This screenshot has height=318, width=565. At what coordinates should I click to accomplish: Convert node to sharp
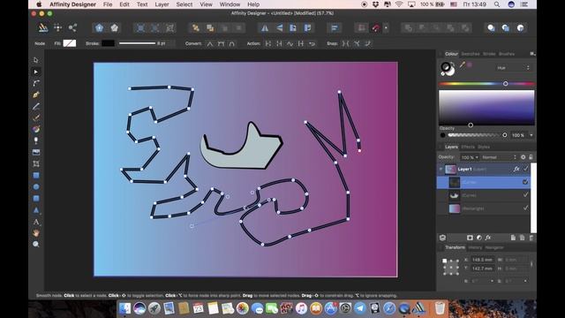click(x=210, y=43)
